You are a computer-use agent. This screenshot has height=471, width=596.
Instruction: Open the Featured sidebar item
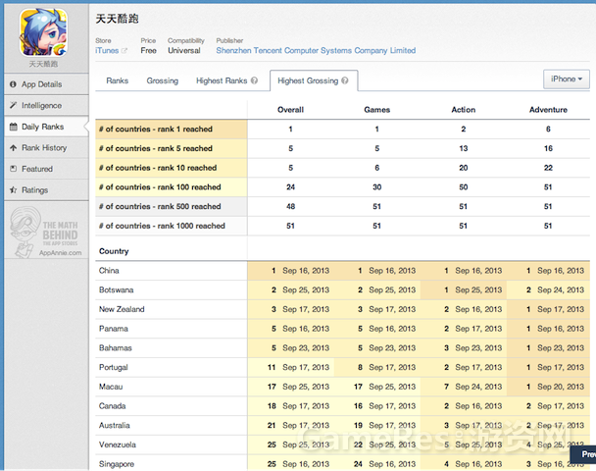coord(46,169)
